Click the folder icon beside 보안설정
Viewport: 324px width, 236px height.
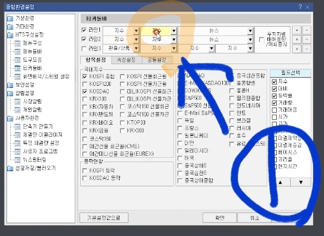pos(10,85)
